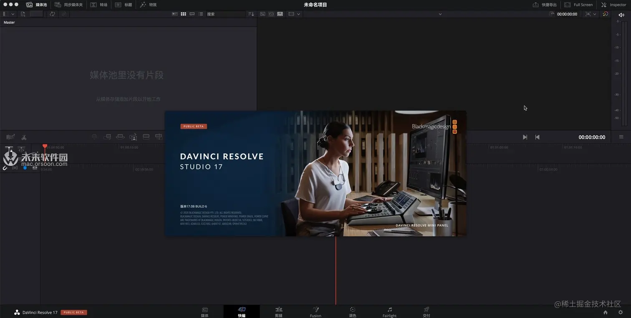
Task: Switch to the 交付 deliver page
Action: [427, 312]
